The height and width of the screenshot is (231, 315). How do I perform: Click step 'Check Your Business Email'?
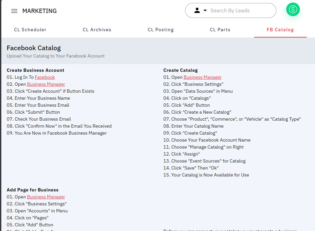[x=39, y=119]
